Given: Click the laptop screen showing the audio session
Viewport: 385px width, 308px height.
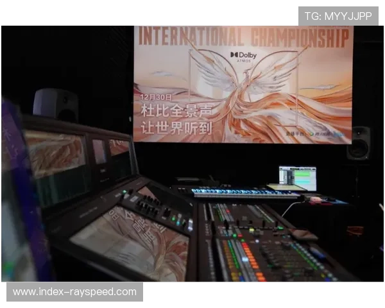Looking at the screenshot, I should [x=297, y=178].
